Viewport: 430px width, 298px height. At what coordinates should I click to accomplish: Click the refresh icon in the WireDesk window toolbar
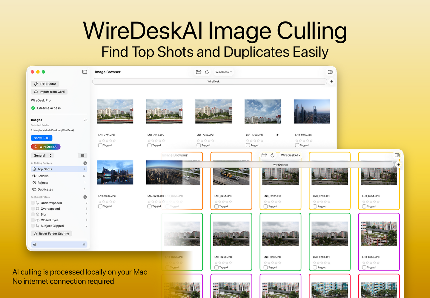pyautogui.click(x=207, y=72)
